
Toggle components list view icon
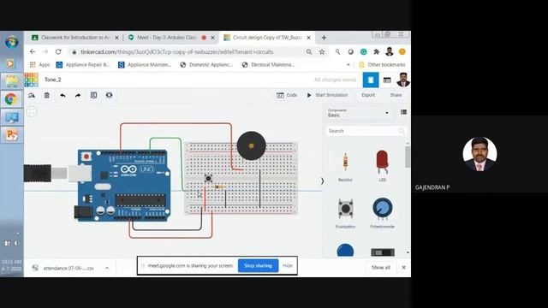click(x=403, y=112)
